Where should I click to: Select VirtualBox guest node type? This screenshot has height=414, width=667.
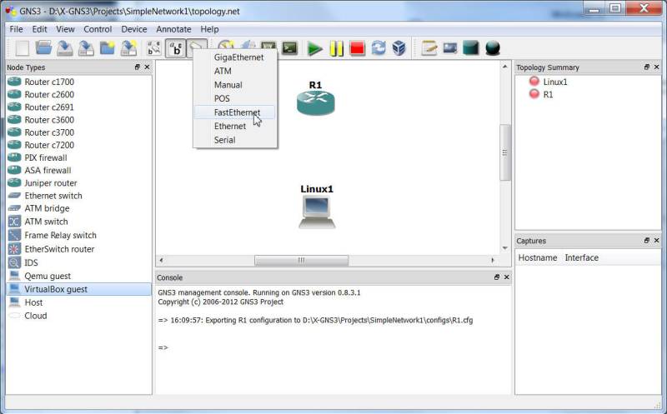[x=78, y=289]
